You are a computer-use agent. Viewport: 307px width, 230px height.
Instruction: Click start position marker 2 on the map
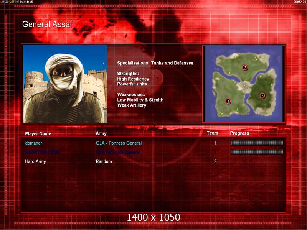(245, 68)
